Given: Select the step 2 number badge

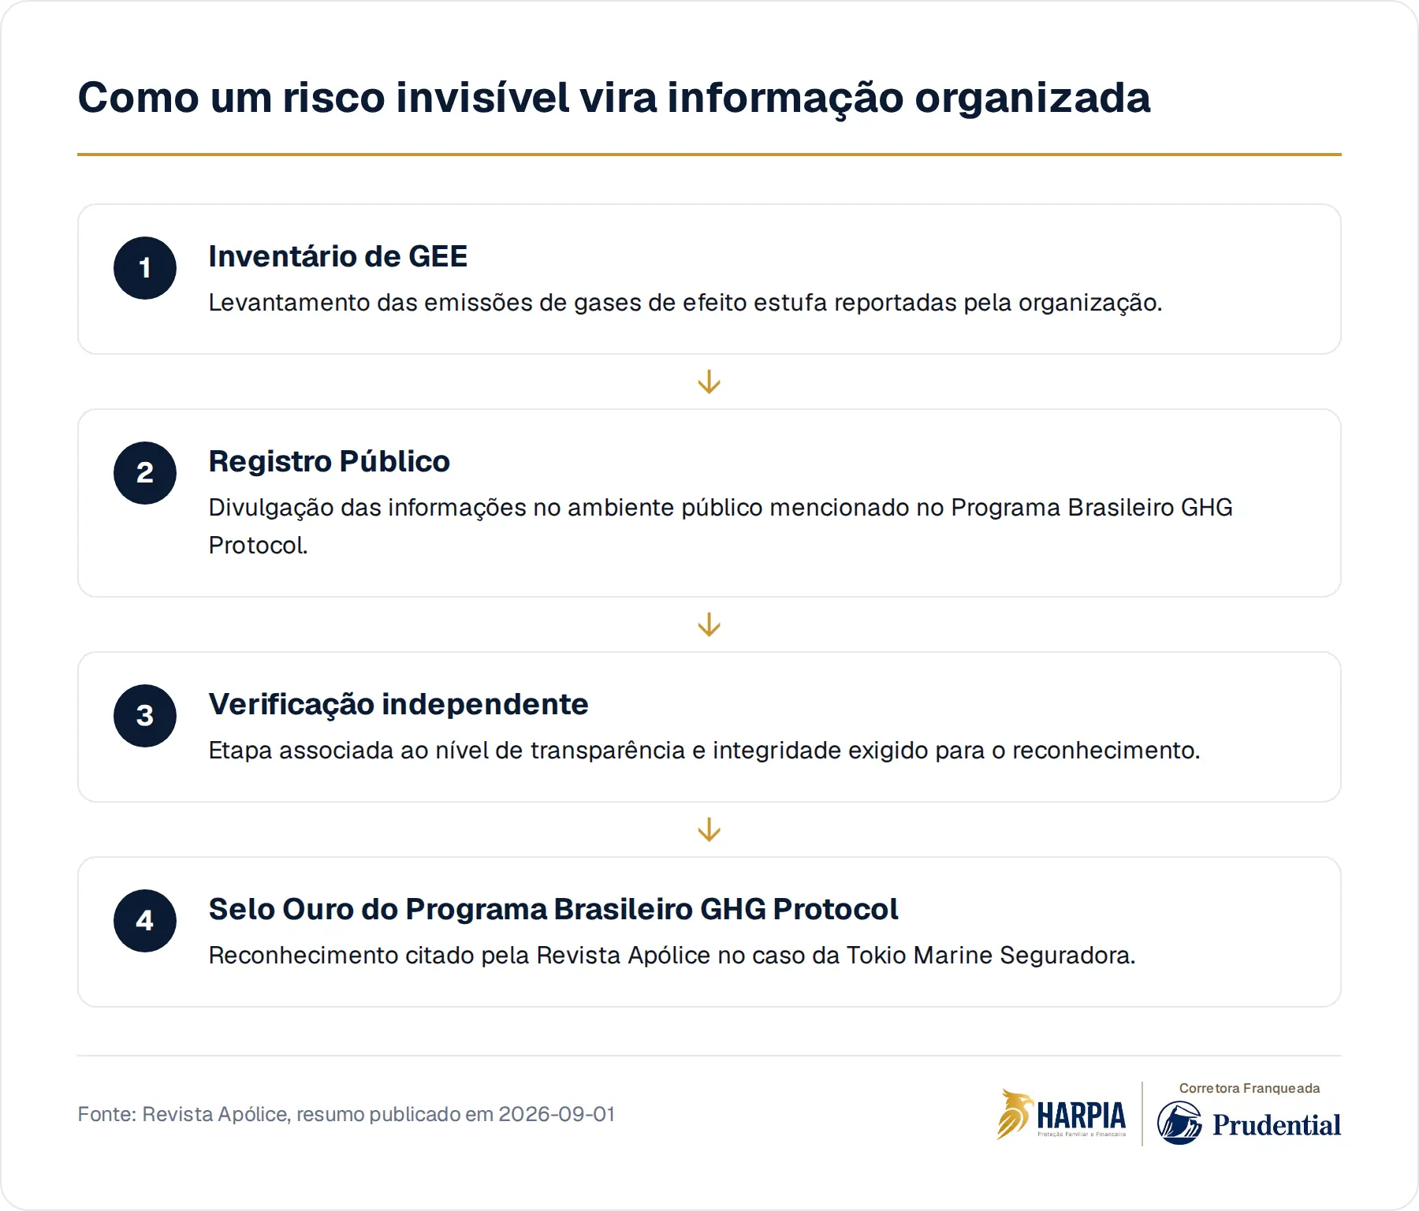Looking at the screenshot, I should pyautogui.click(x=145, y=473).
